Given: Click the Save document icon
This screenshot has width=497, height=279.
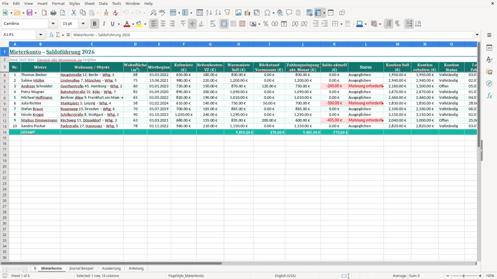Looking at the screenshot, I should pyautogui.click(x=29, y=13).
